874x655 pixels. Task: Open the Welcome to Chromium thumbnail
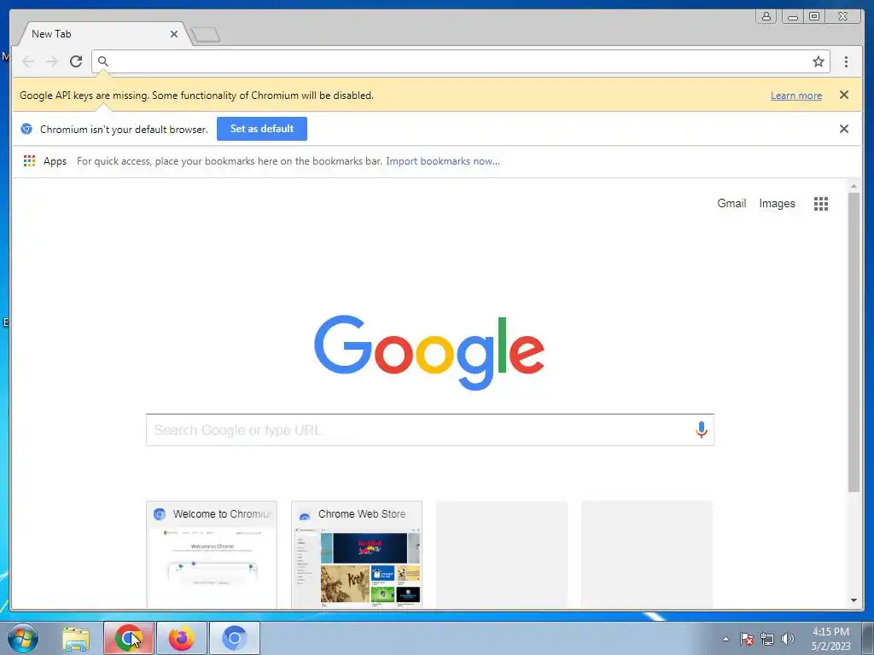[212, 554]
